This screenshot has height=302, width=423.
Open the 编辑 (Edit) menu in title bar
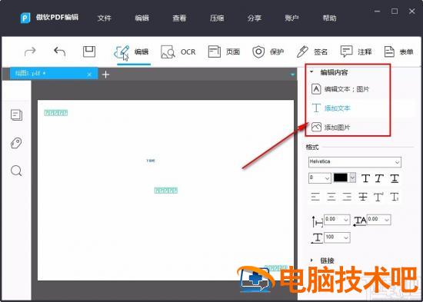pos(142,18)
